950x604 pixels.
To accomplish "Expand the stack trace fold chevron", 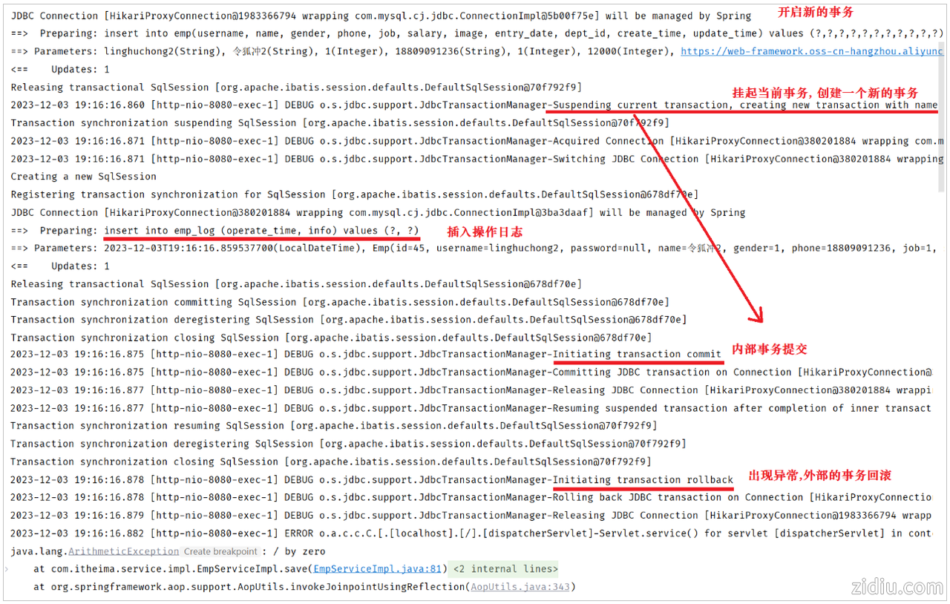I will [x=7, y=569].
